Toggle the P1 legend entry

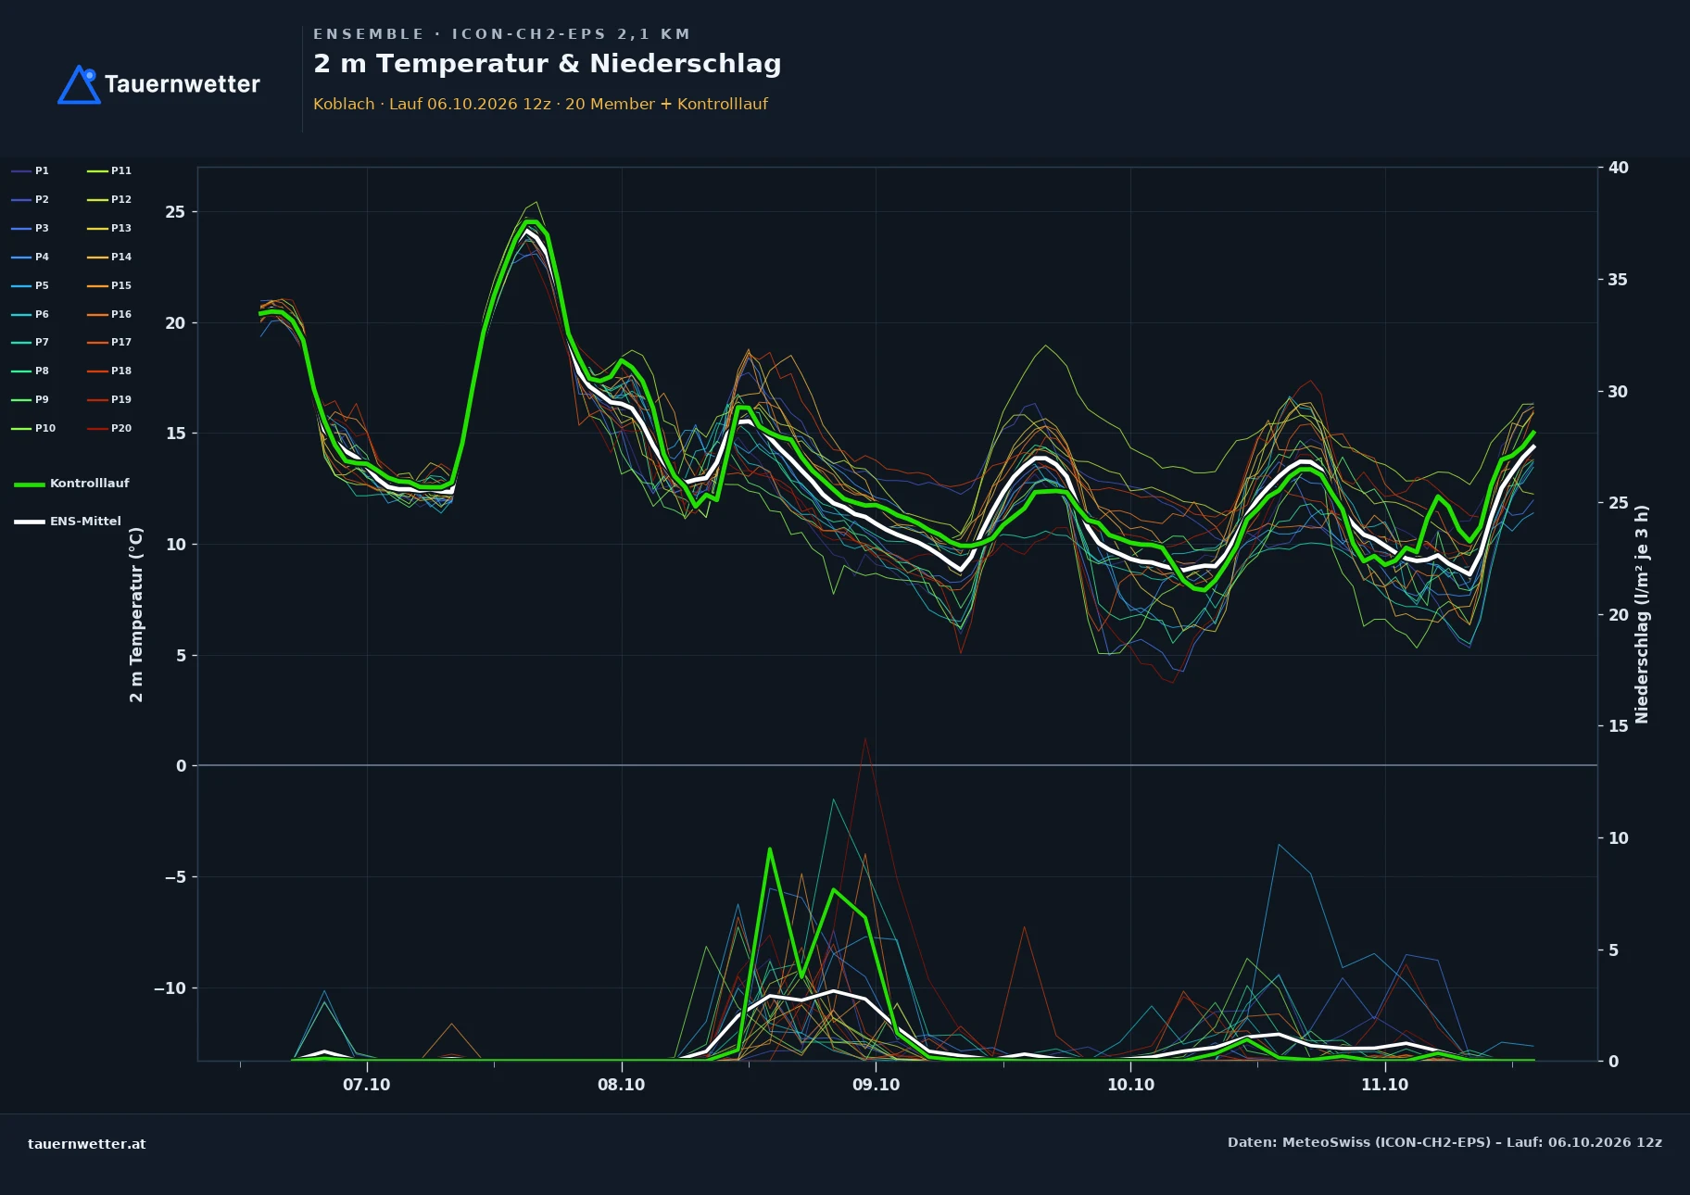tap(31, 171)
